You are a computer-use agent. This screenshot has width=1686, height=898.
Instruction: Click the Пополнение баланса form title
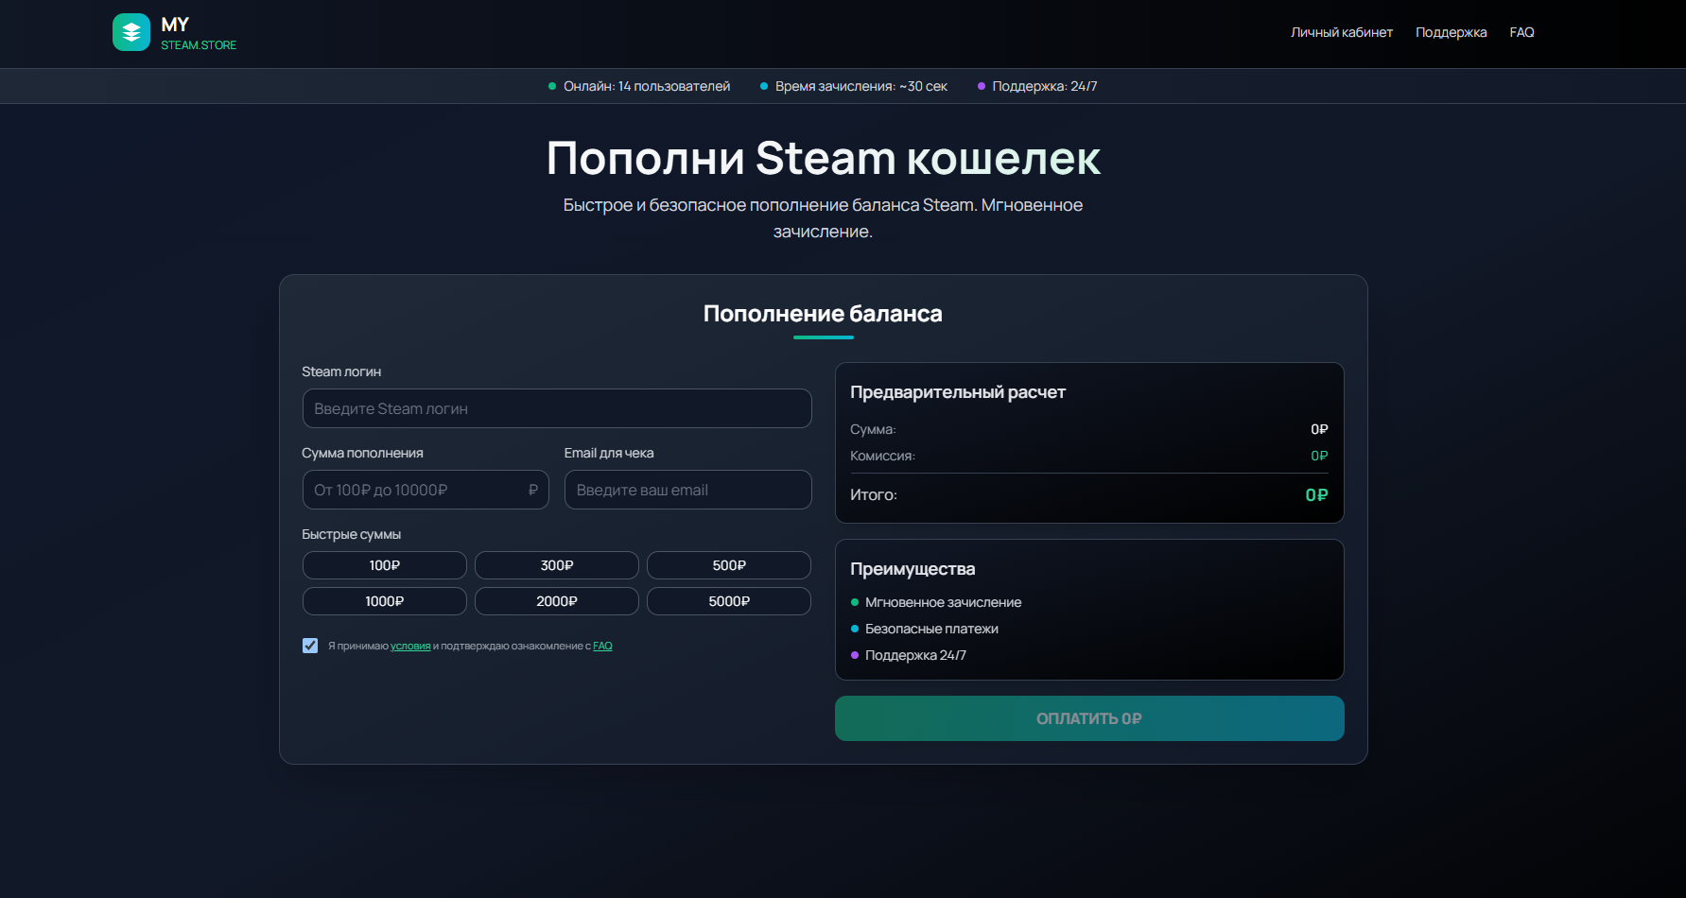[x=823, y=314]
